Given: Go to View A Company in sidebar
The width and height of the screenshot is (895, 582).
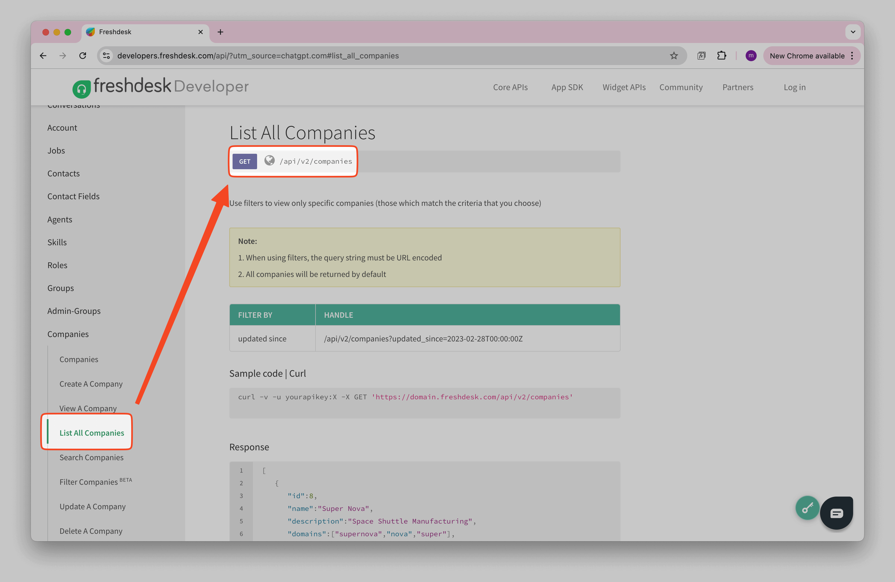Looking at the screenshot, I should (88, 408).
